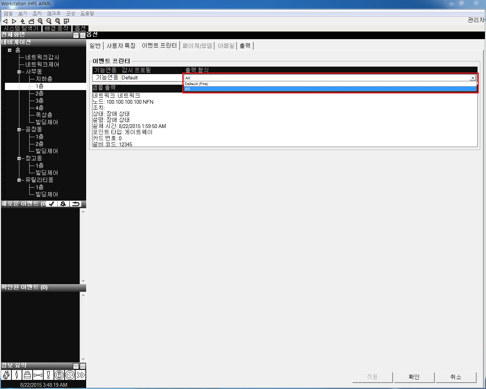Click the zoom out magnifier icon
The image size is (486, 389).
pos(49,21)
